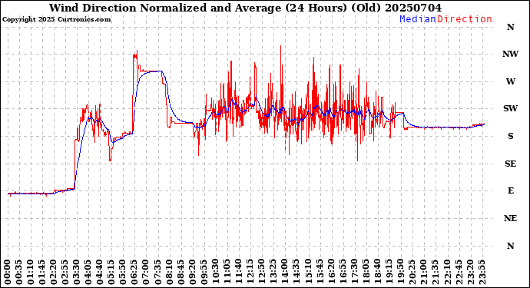Click the SW axis label

click(x=510, y=108)
